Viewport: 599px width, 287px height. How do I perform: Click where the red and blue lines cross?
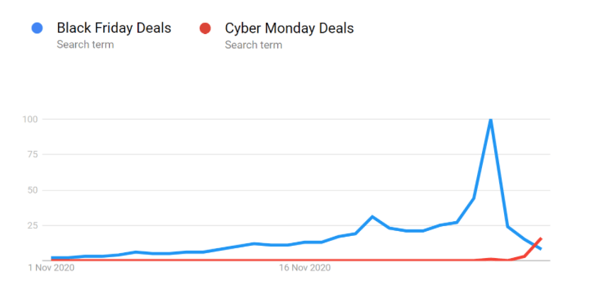click(536, 245)
